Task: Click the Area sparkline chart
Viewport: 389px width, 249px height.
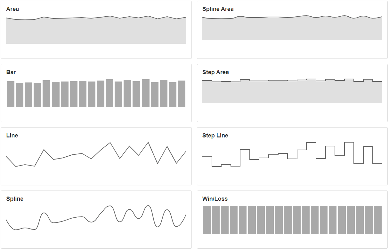Action: click(x=96, y=30)
